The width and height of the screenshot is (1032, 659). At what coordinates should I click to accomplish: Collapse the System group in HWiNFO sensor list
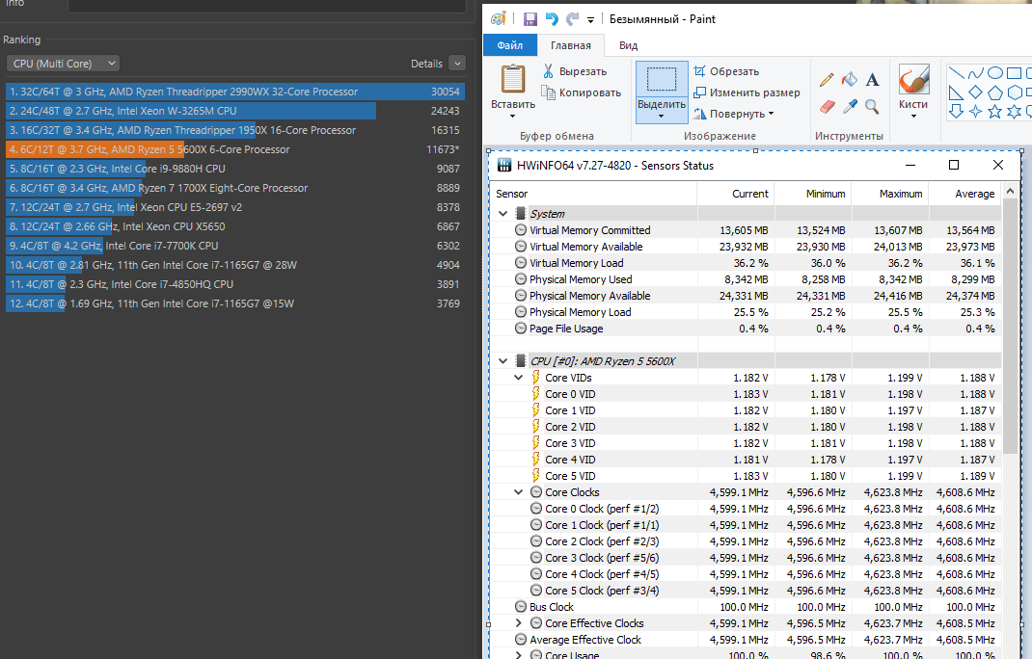(x=502, y=214)
